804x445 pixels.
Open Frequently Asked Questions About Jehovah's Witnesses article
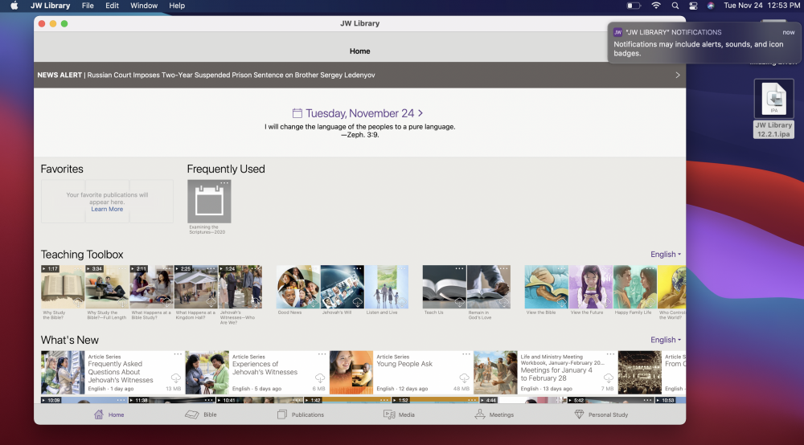[x=113, y=372]
